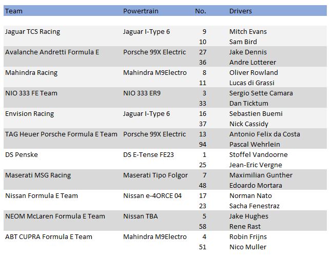Click car number 94 cell
333x258 pixels.
pos(202,144)
